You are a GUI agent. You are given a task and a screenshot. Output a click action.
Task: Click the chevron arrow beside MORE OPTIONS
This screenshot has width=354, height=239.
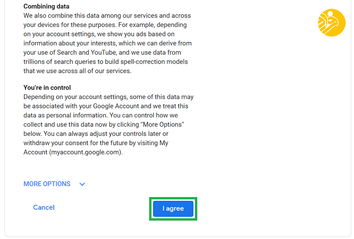pos(82,184)
